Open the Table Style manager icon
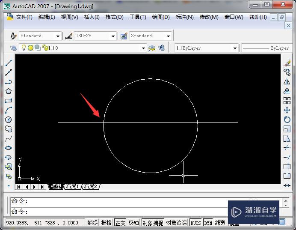The height and width of the screenshot is (230, 296). click(x=124, y=36)
